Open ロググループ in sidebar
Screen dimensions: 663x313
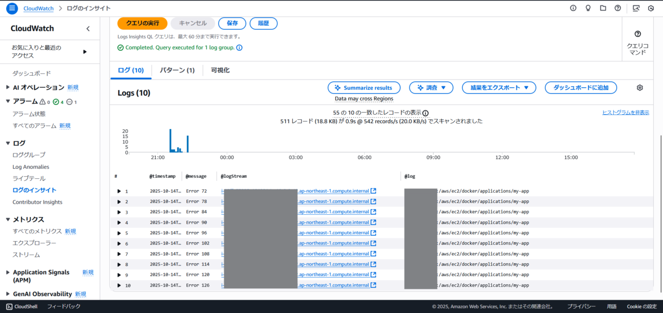pyautogui.click(x=29, y=155)
